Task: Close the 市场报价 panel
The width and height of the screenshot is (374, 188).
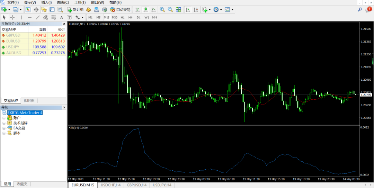Action: point(64,24)
